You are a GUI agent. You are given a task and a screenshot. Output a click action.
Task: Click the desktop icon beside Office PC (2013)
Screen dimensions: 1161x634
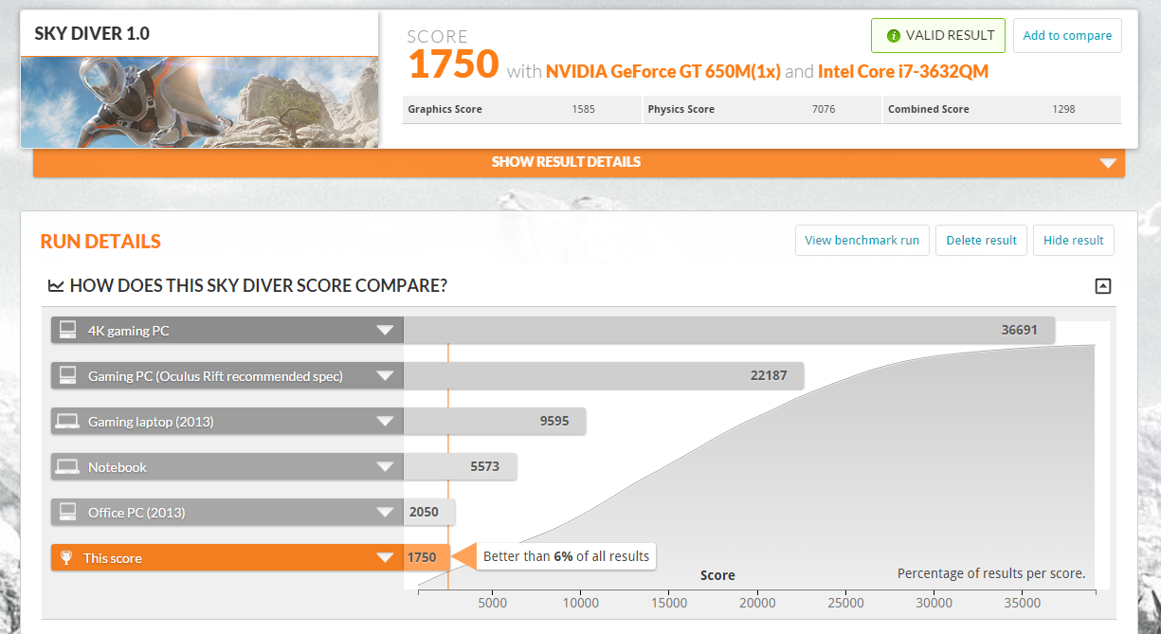coord(67,512)
